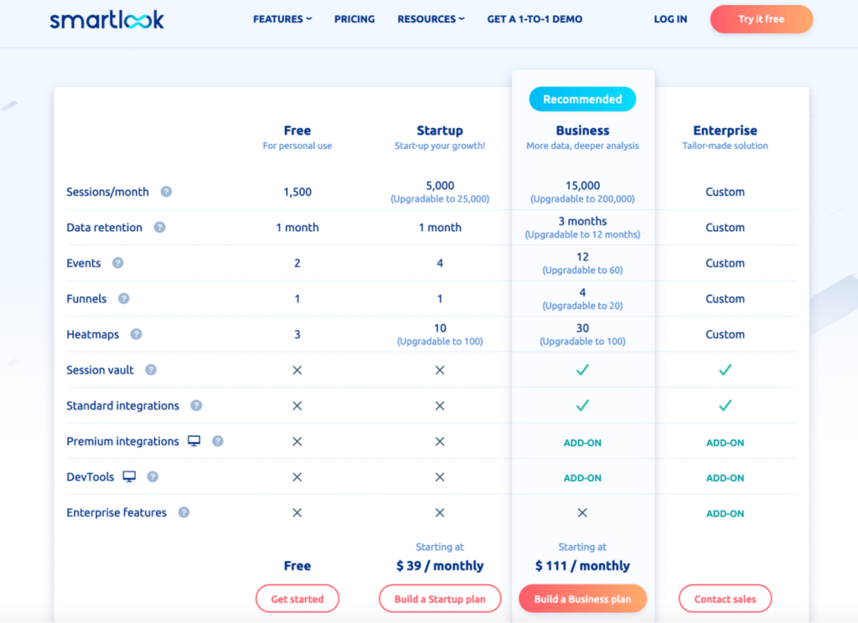The width and height of the screenshot is (858, 623).
Task: Click the $ 111 / monthly price
Action: click(582, 565)
